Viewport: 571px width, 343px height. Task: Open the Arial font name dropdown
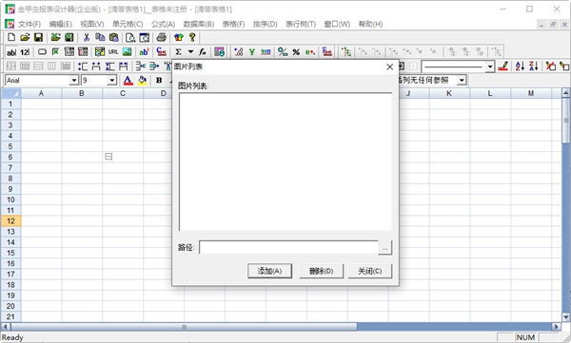[74, 80]
